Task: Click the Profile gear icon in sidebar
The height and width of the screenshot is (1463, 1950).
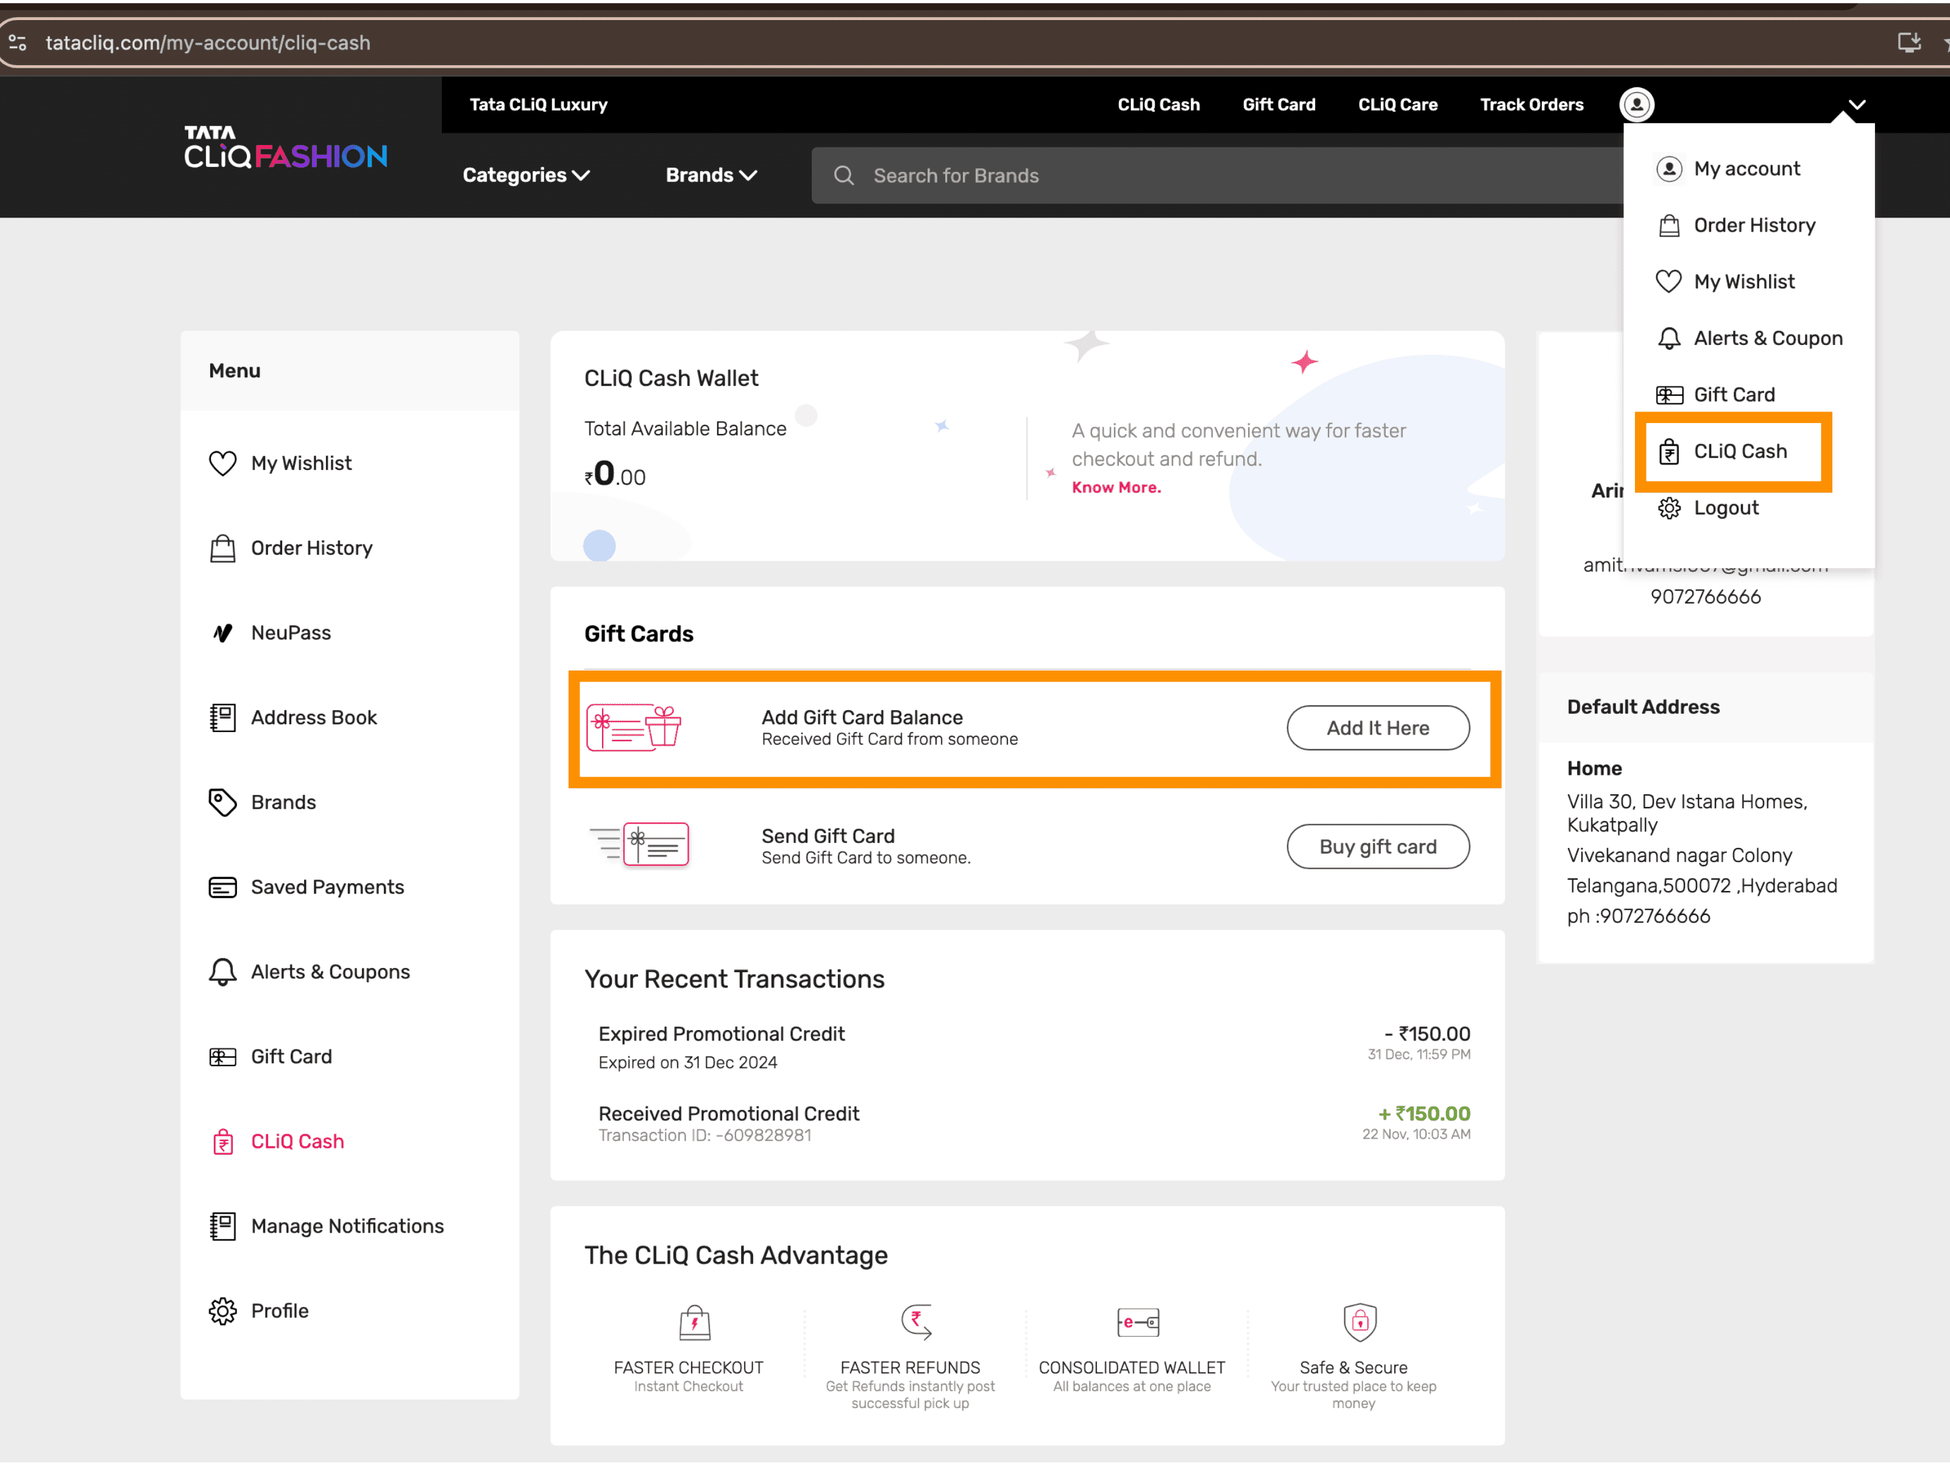Action: (222, 1311)
